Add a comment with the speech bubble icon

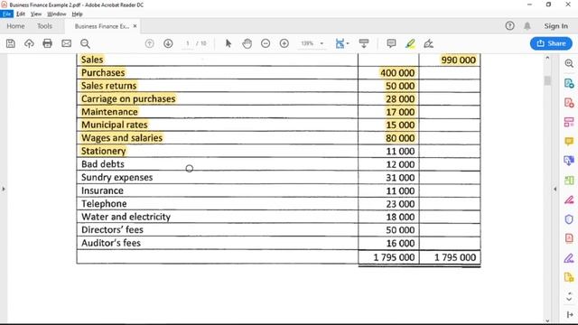[391, 43]
